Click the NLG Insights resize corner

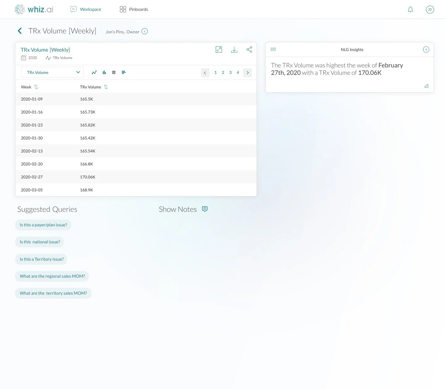(426, 86)
